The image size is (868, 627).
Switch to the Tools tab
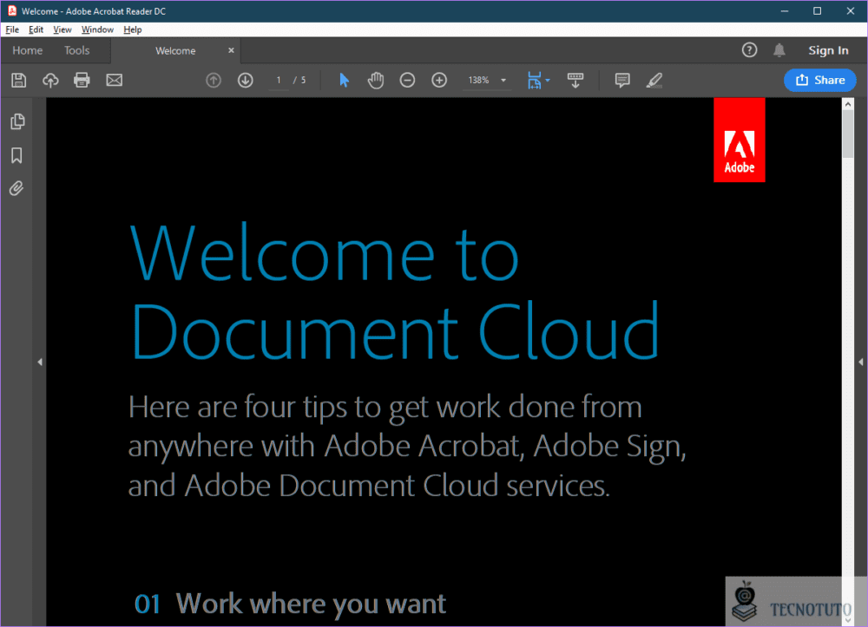click(77, 50)
